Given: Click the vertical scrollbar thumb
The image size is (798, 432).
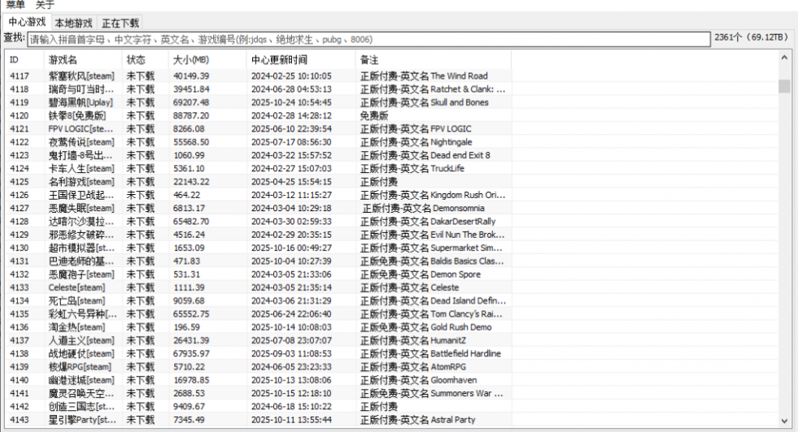Looking at the screenshot, I should click(784, 86).
